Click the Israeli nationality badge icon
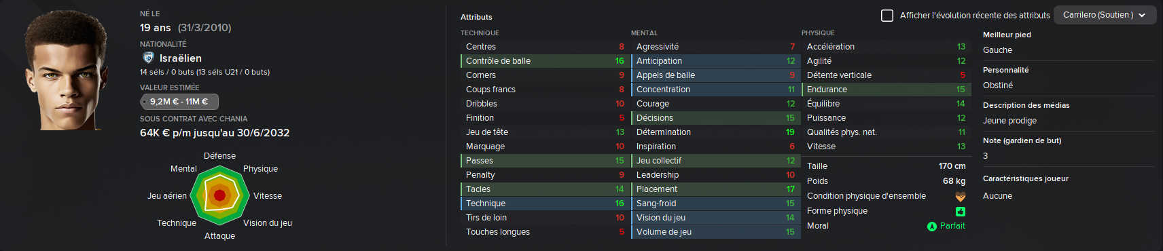The image size is (1163, 251). click(x=148, y=58)
